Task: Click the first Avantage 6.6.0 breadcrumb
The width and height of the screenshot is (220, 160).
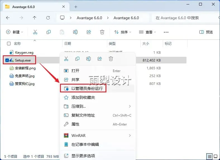Action: tap(89, 18)
